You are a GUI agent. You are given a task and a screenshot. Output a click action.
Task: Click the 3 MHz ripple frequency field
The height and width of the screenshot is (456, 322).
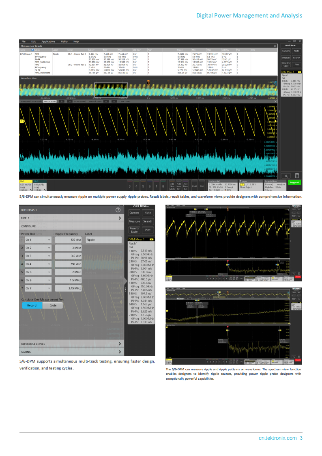[x=69, y=248]
